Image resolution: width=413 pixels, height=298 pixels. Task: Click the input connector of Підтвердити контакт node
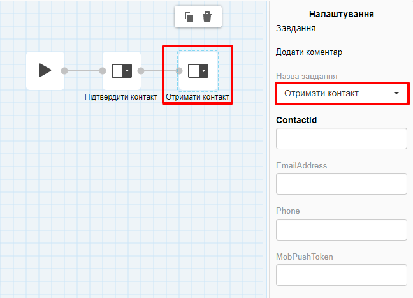tap(103, 71)
